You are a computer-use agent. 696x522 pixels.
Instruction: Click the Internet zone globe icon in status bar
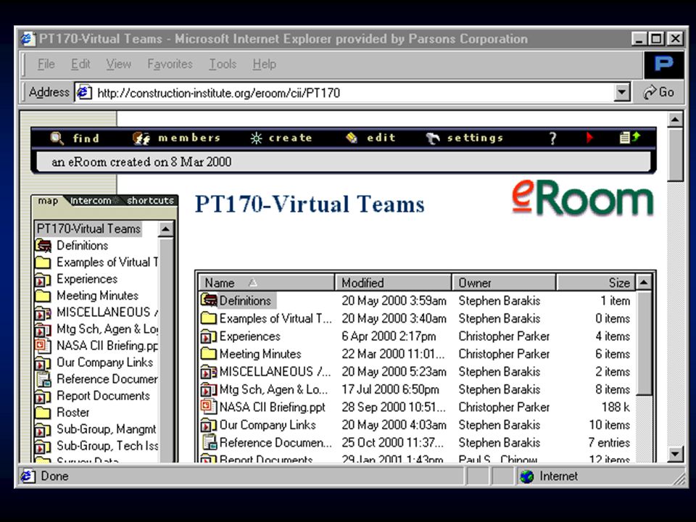tap(526, 476)
